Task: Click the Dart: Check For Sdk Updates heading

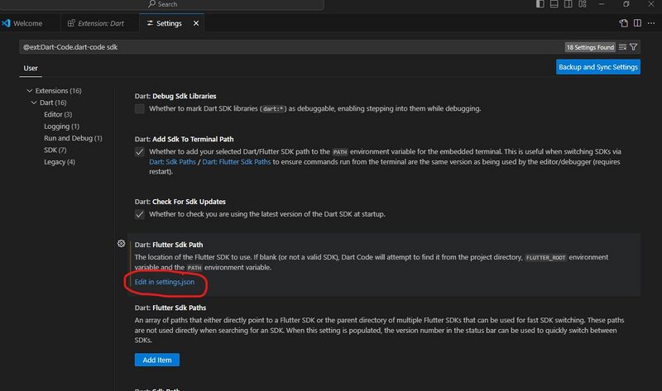Action: pyautogui.click(x=180, y=202)
